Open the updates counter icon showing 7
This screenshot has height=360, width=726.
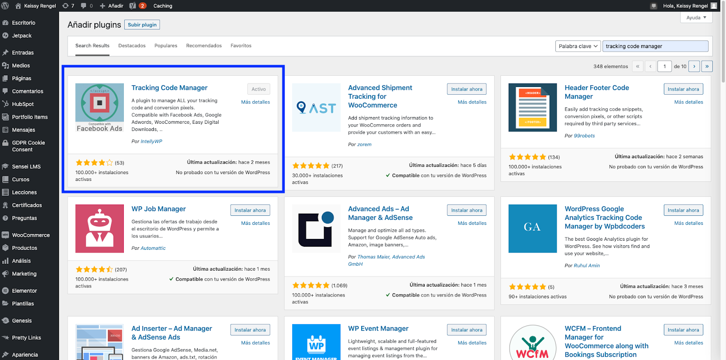(x=68, y=6)
